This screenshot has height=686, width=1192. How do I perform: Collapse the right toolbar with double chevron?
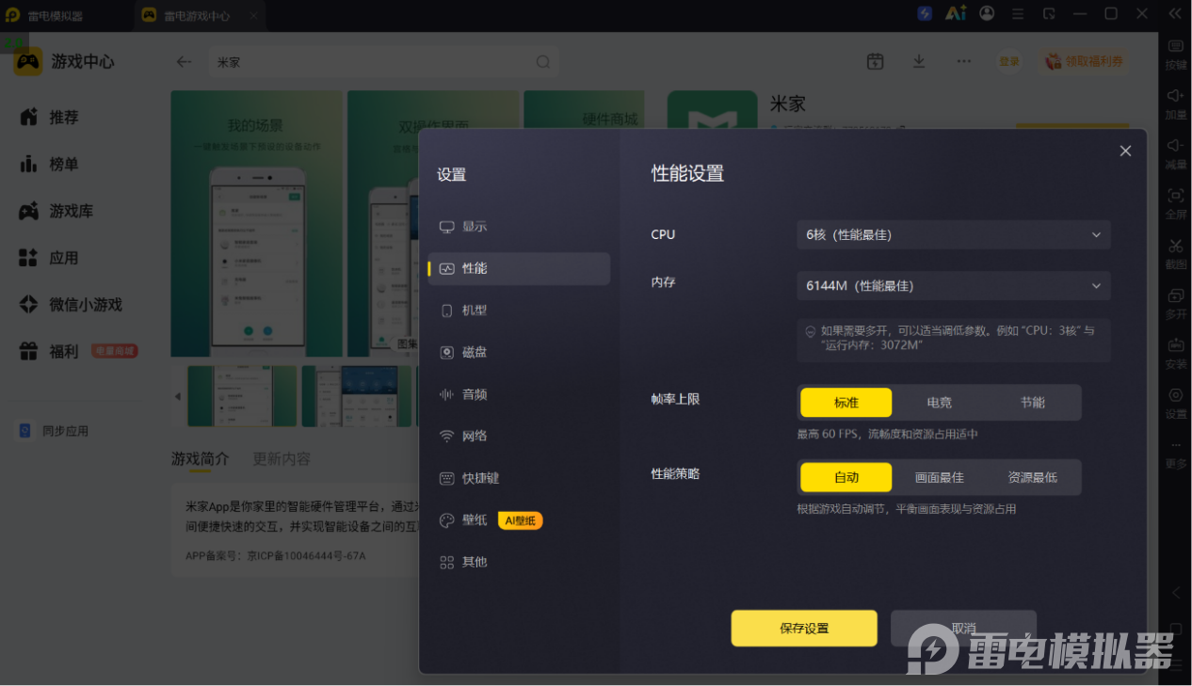click(x=1174, y=14)
